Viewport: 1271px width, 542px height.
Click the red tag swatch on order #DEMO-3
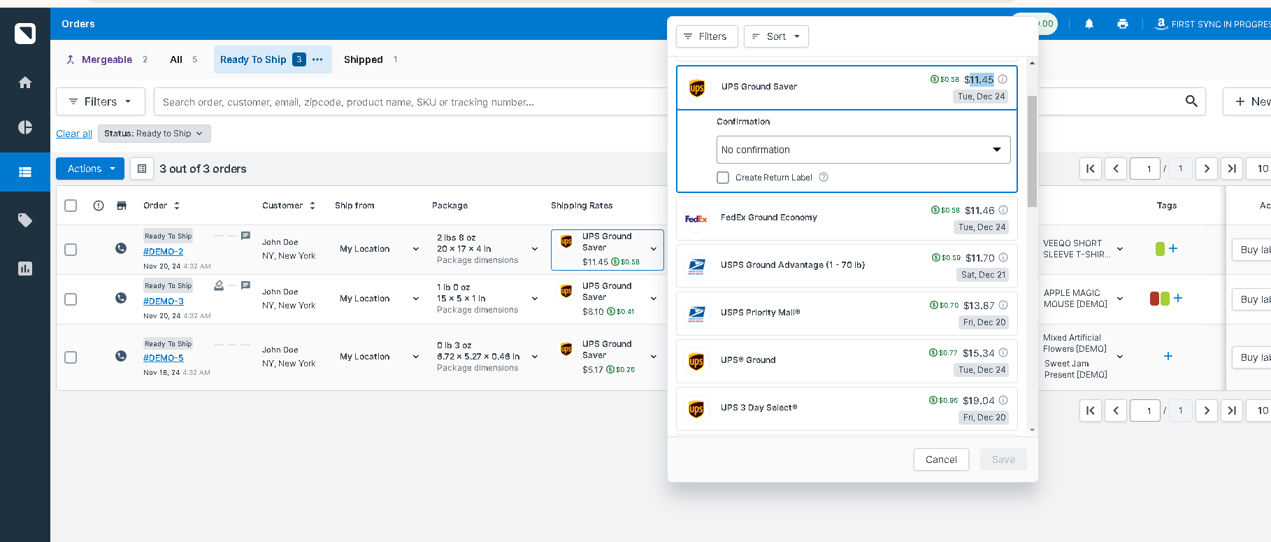pyautogui.click(x=1154, y=299)
